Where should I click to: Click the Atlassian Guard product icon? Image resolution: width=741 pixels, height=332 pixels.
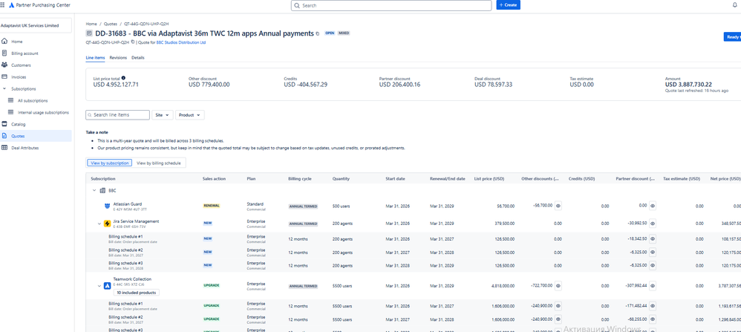click(107, 206)
